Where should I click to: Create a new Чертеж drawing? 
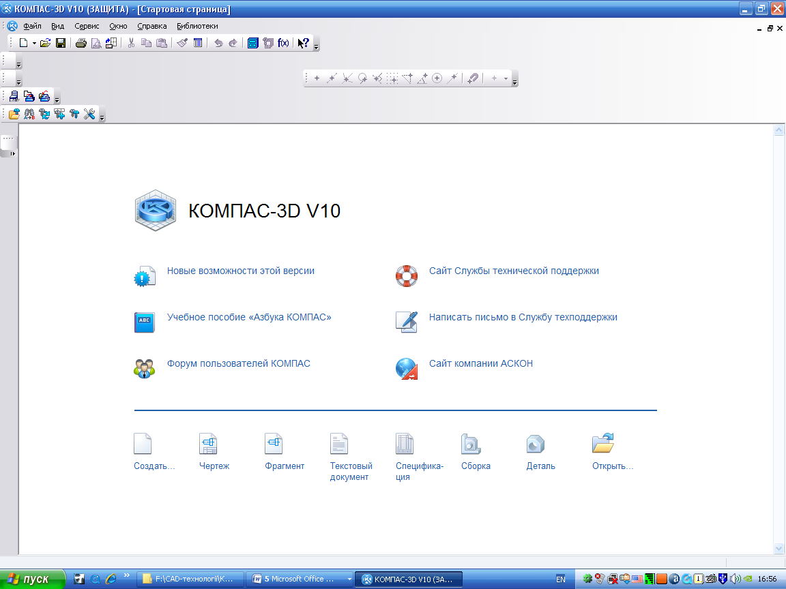(208, 444)
